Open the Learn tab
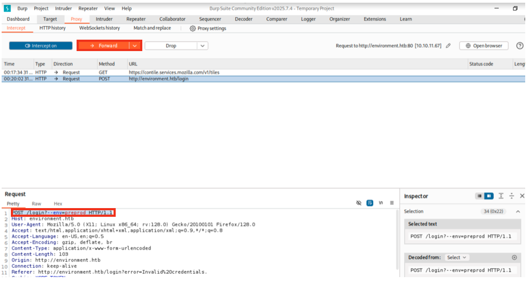Image resolution: width=529 pixels, height=282 pixels. [x=406, y=19]
